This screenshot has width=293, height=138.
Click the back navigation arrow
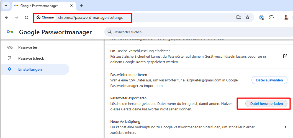coord(7,17)
